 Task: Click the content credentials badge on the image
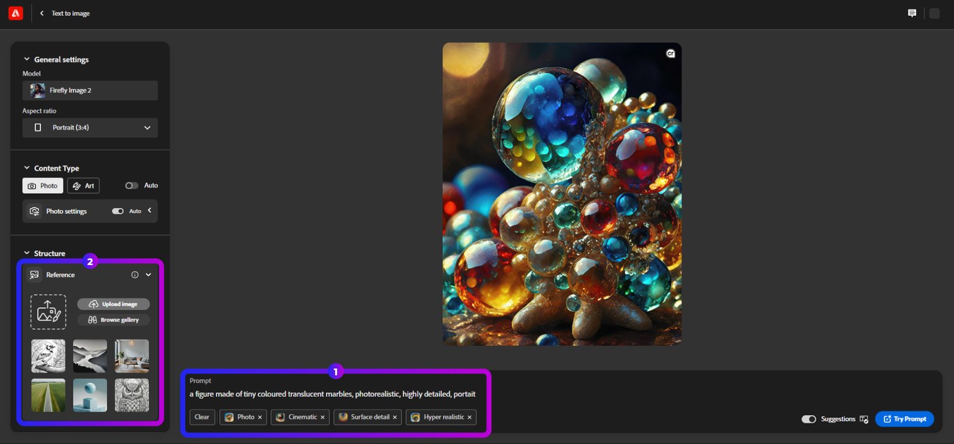[x=670, y=53]
